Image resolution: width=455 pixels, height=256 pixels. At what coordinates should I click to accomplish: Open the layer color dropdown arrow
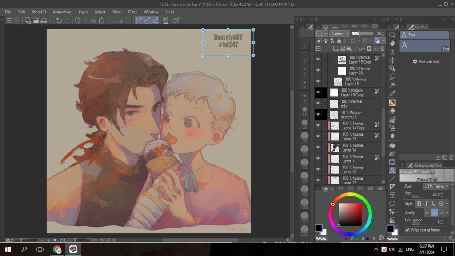(x=383, y=41)
